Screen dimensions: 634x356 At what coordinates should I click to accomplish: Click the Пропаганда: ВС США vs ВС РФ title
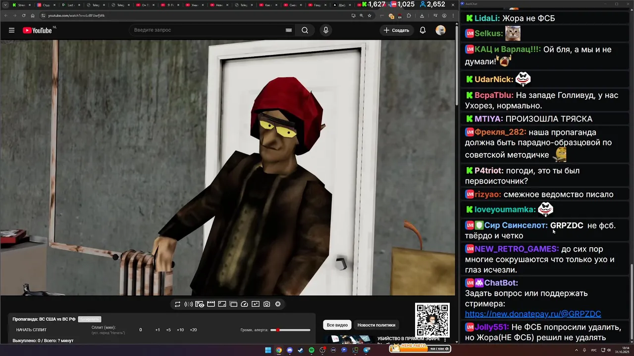click(44, 319)
